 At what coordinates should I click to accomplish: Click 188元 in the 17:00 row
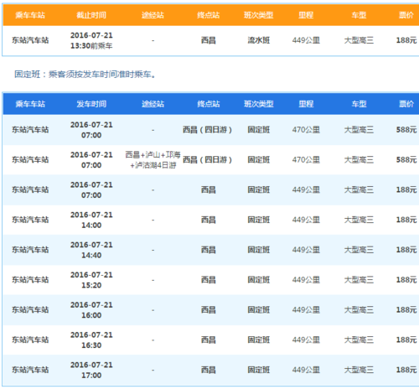click(x=406, y=370)
